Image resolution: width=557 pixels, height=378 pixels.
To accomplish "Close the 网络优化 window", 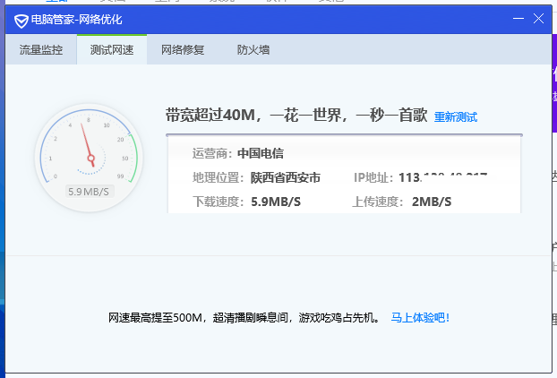I will (x=538, y=19).
